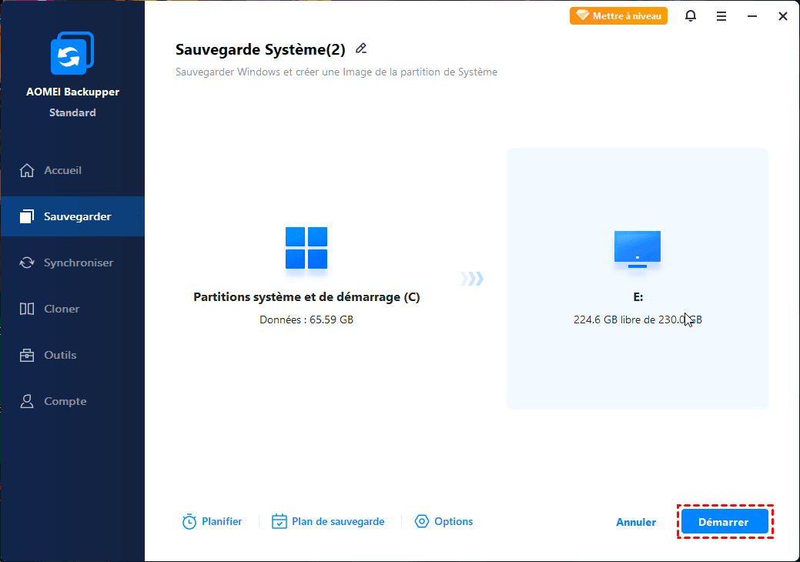
Task: Switch to the Cloner section
Action: 72,309
